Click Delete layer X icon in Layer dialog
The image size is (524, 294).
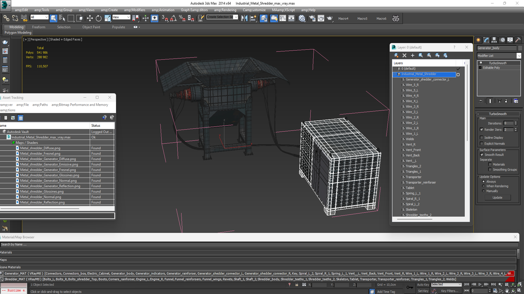404,55
